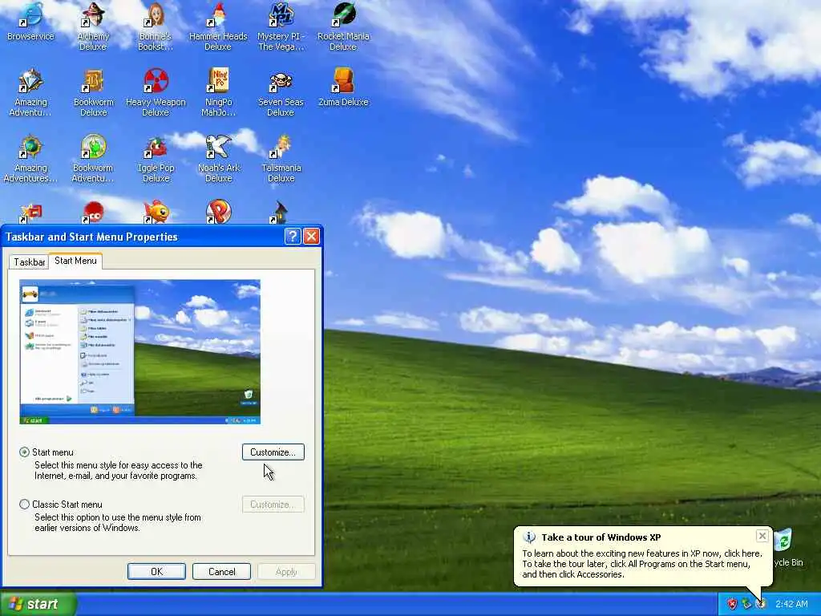This screenshot has width=821, height=616.
Task: Click the red fuzzy ball shortcut icon
Action: click(93, 212)
